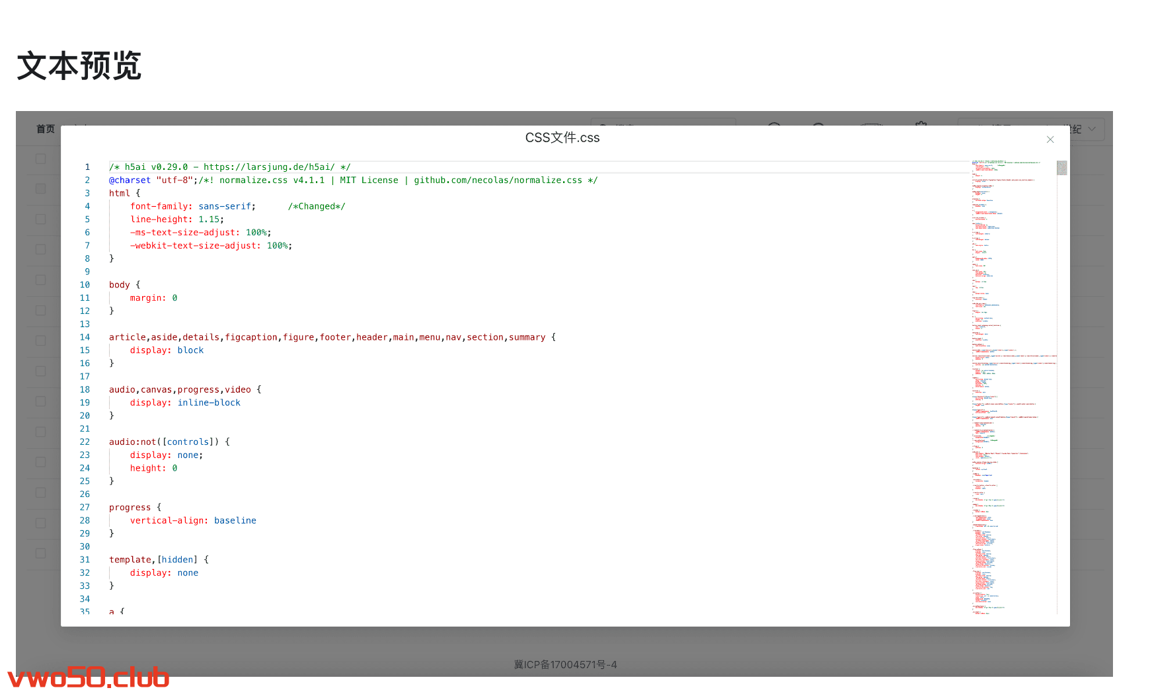
Task: Close the CSS文件.css preview dialog
Action: pyautogui.click(x=1050, y=139)
